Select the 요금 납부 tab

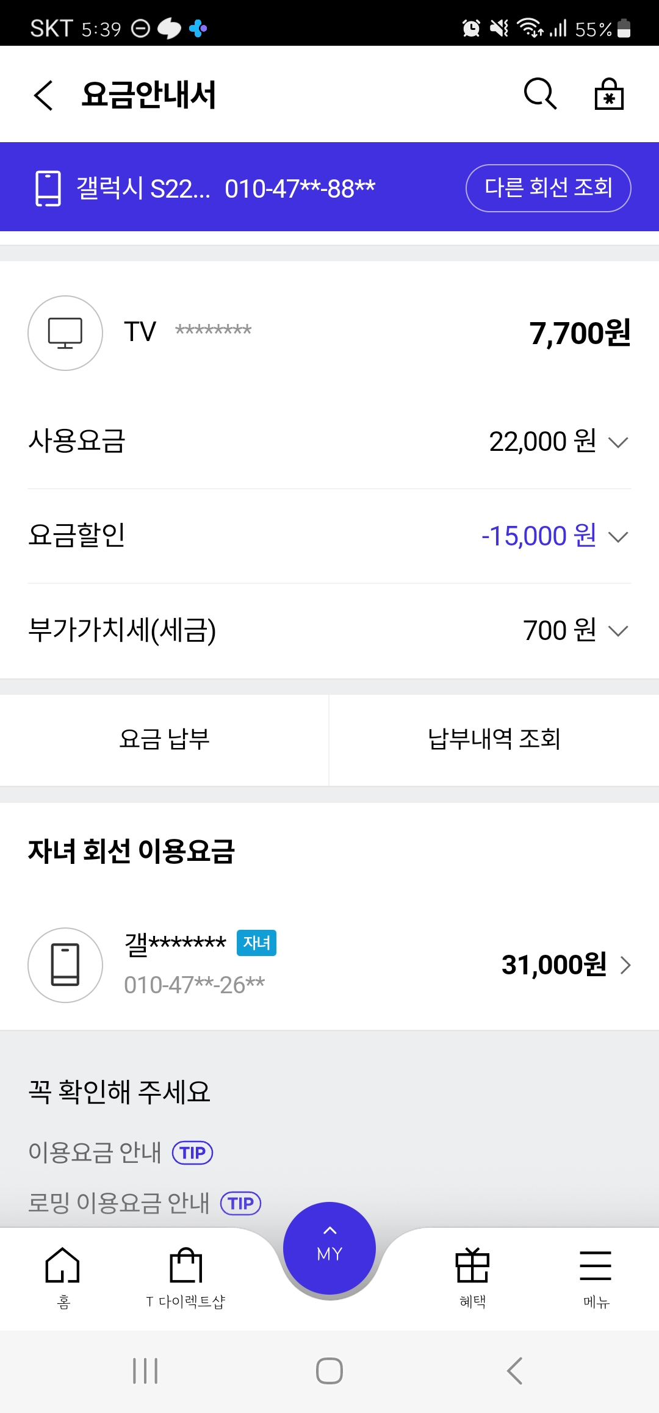point(164,739)
